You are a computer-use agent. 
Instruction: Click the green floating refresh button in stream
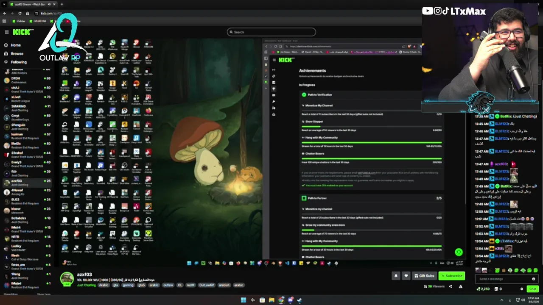point(459,252)
